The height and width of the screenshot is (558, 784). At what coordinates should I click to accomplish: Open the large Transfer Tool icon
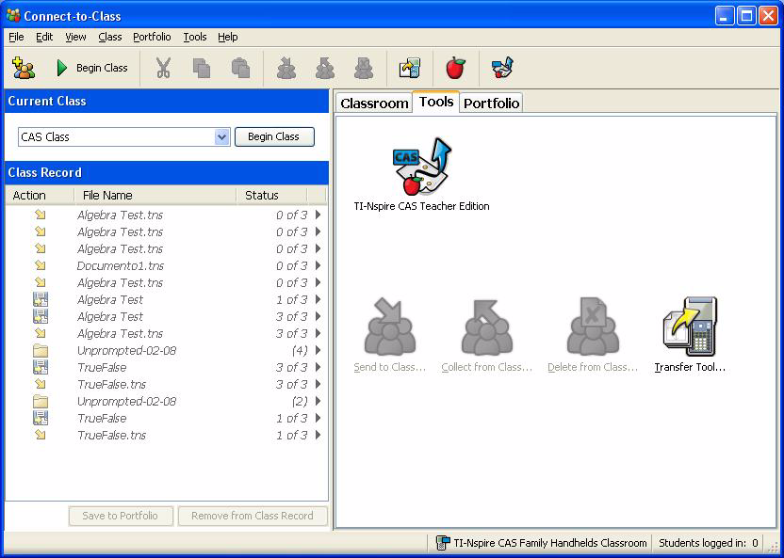(690, 327)
